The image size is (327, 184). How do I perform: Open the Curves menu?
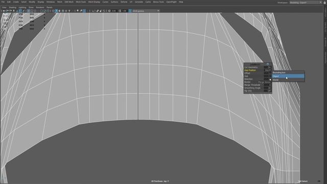click(105, 2)
